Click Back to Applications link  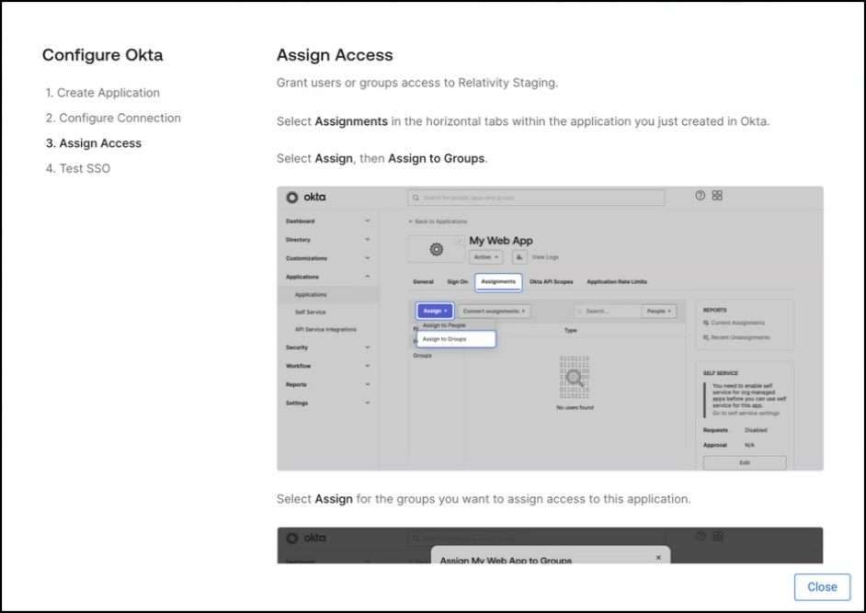438,221
